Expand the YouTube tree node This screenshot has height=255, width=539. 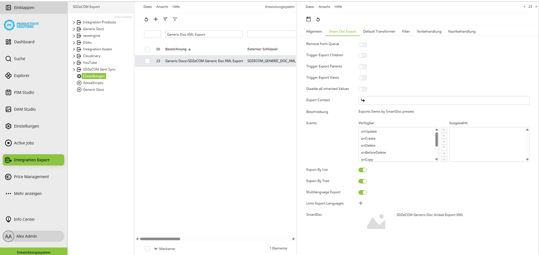pyautogui.click(x=73, y=62)
